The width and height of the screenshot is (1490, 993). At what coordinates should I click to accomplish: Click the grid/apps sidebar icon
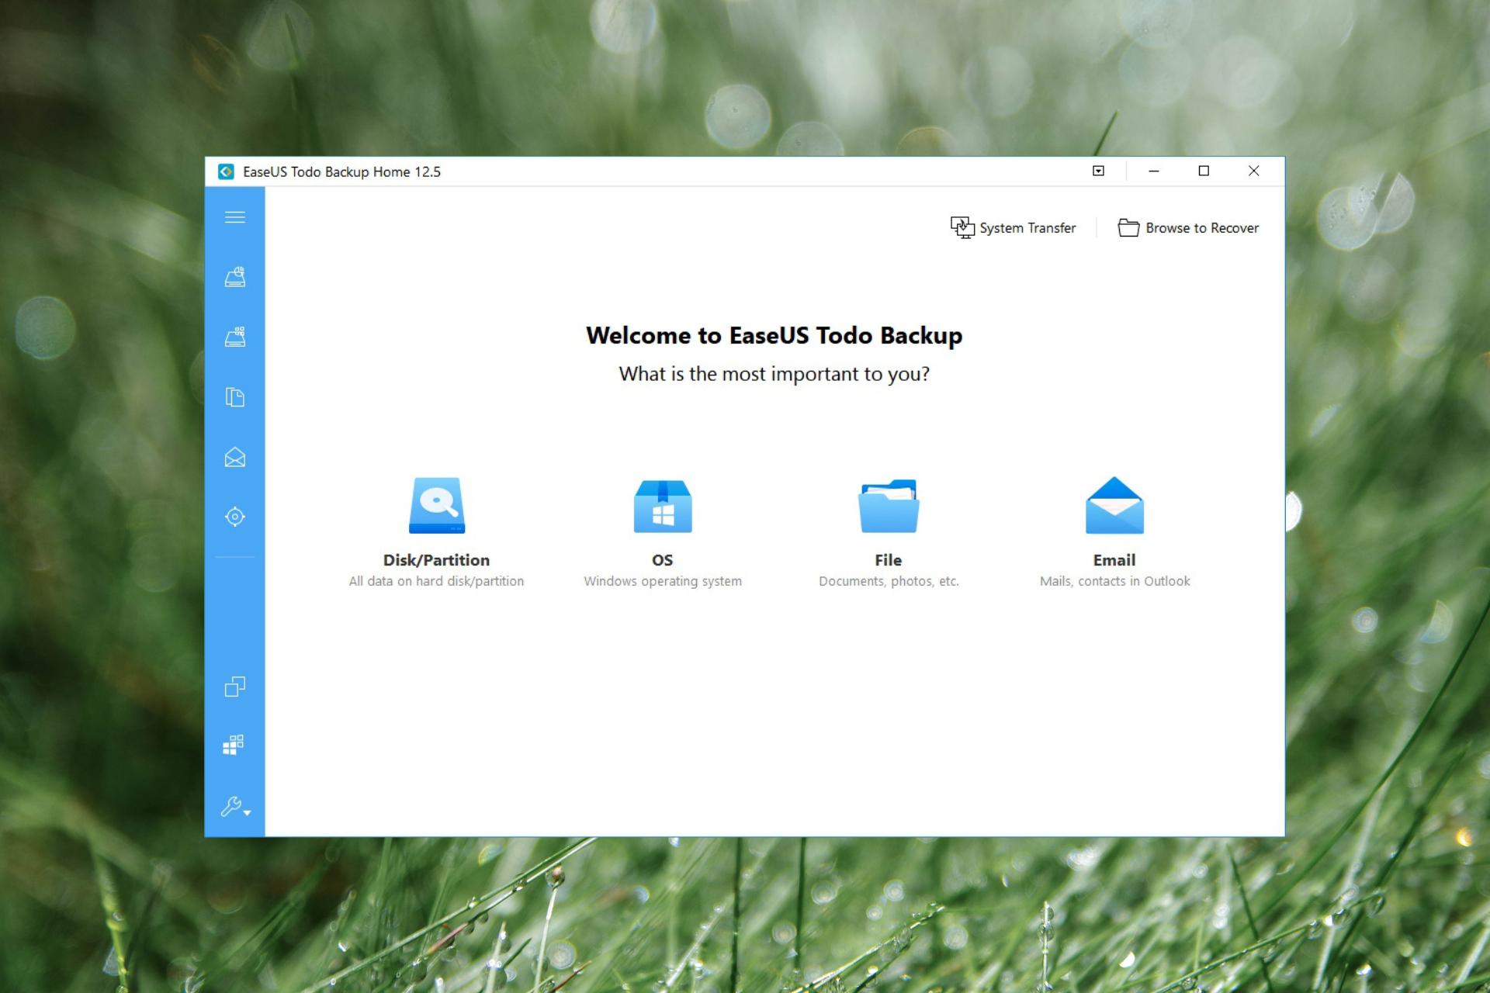tap(235, 746)
